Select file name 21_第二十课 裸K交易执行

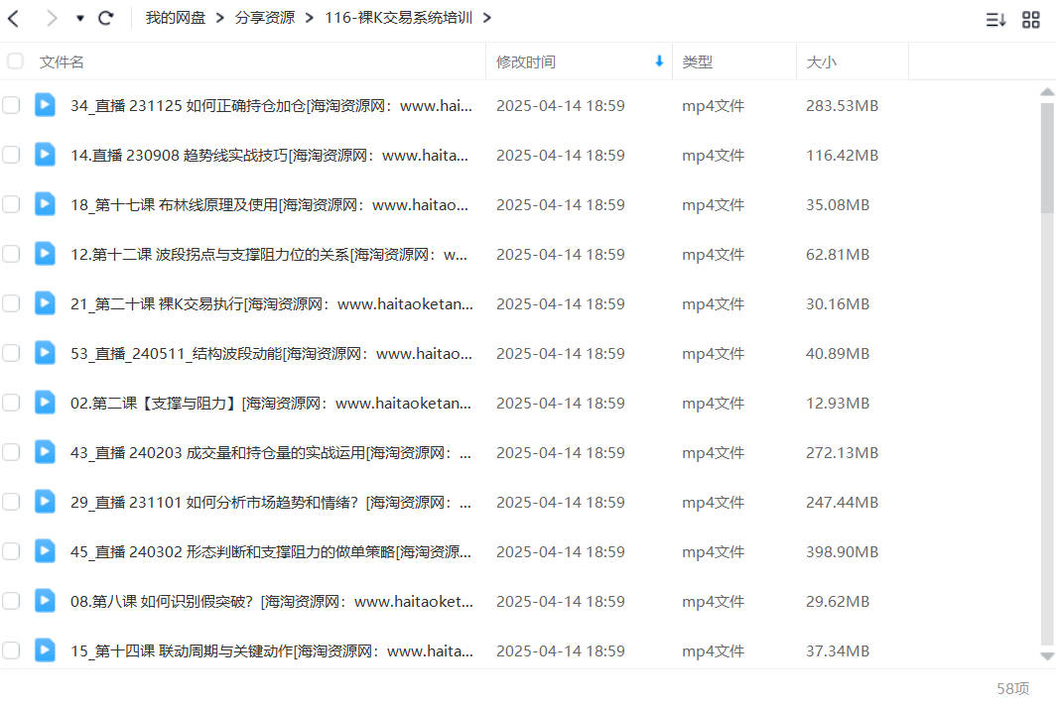pos(271,304)
